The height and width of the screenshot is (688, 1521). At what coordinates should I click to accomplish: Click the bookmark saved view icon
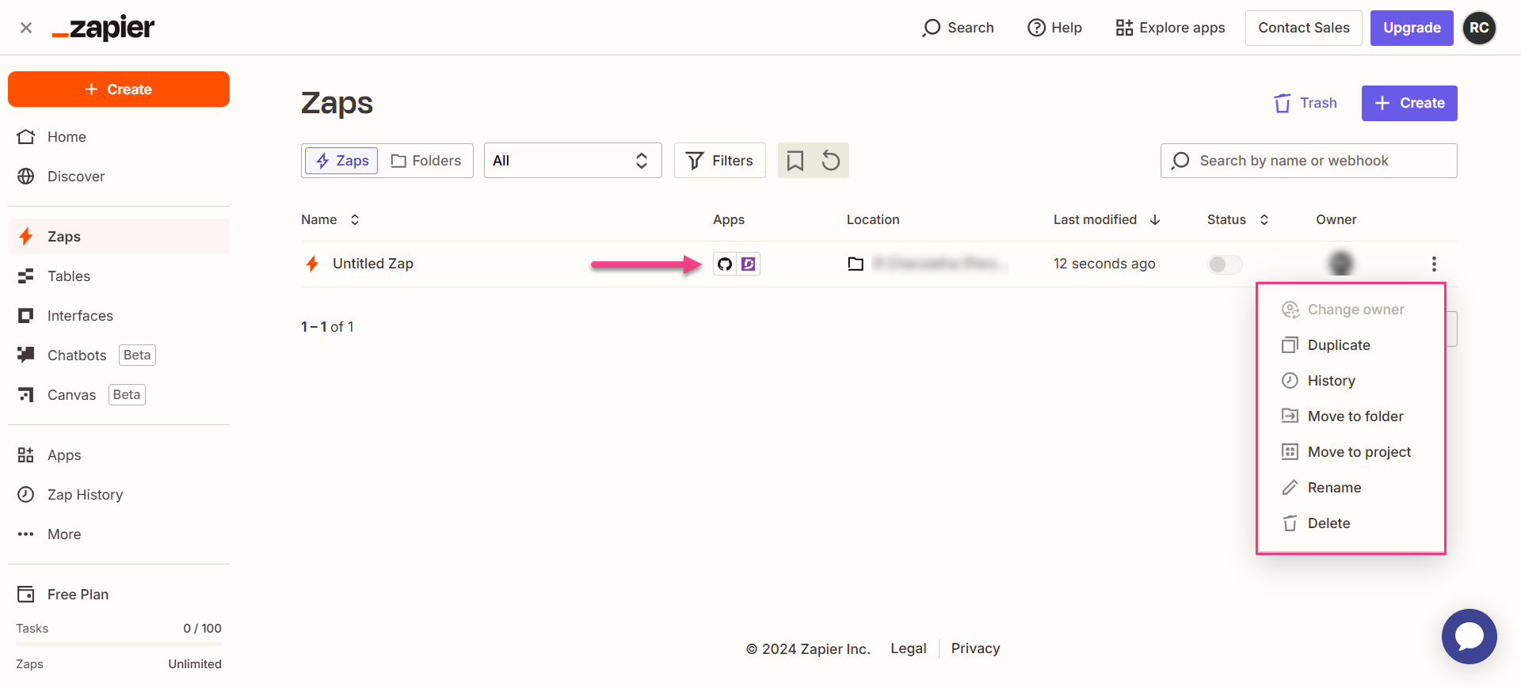click(x=795, y=161)
